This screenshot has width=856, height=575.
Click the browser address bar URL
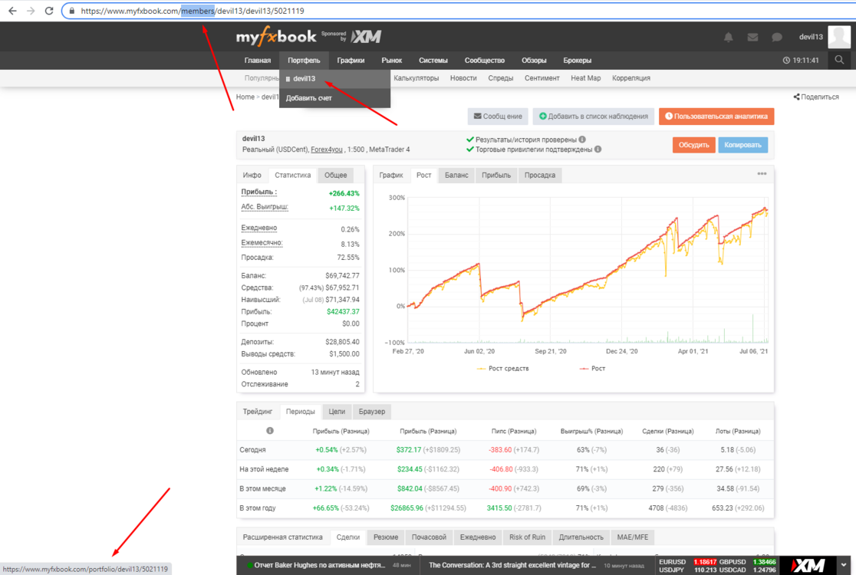point(193,11)
